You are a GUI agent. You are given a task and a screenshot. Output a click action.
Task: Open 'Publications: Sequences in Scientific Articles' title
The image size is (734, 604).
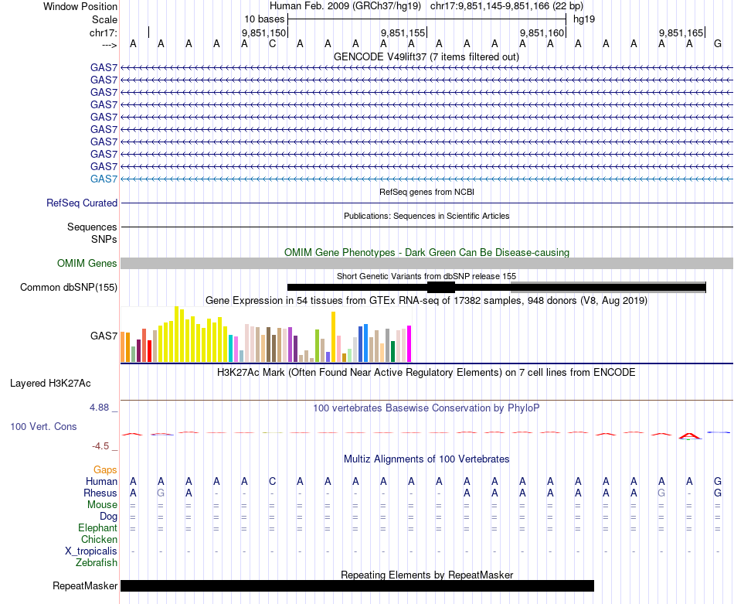click(x=426, y=216)
